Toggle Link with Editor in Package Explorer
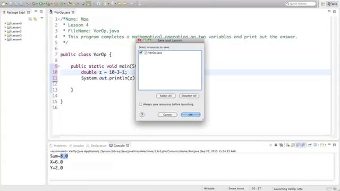The height and width of the screenshot is (191, 340). (35, 19)
